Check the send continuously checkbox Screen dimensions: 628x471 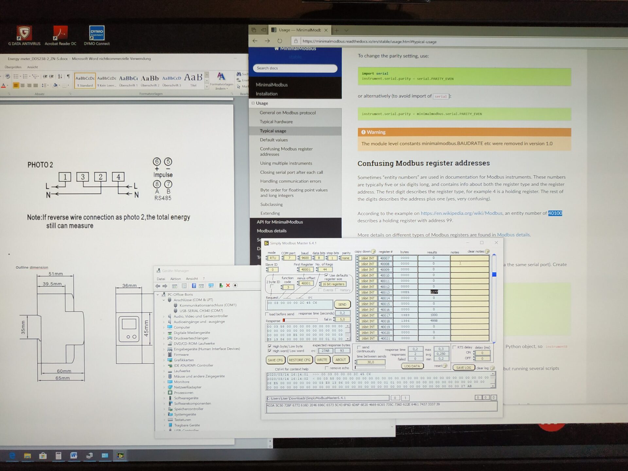point(359,347)
